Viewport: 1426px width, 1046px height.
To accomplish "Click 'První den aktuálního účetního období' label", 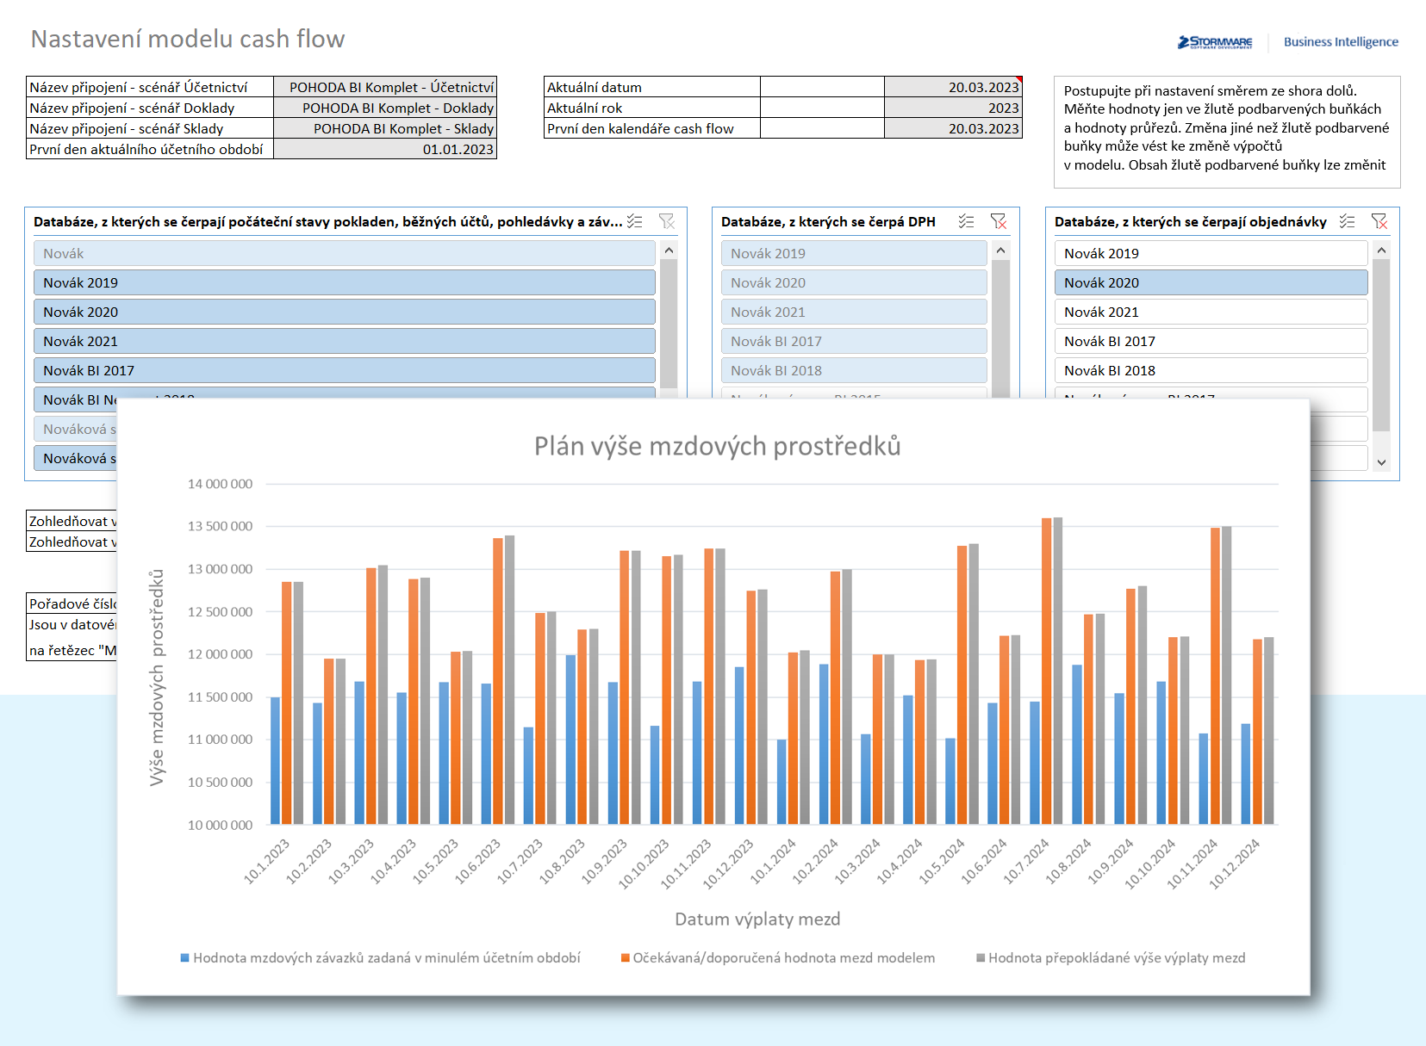I will point(150,149).
